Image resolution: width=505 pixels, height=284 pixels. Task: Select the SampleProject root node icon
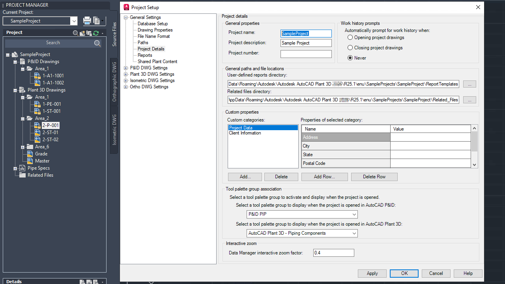[15, 54]
